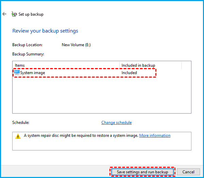The height and width of the screenshot is (178, 204).
Task: Click the Backup Location label
Action: pos(27,45)
